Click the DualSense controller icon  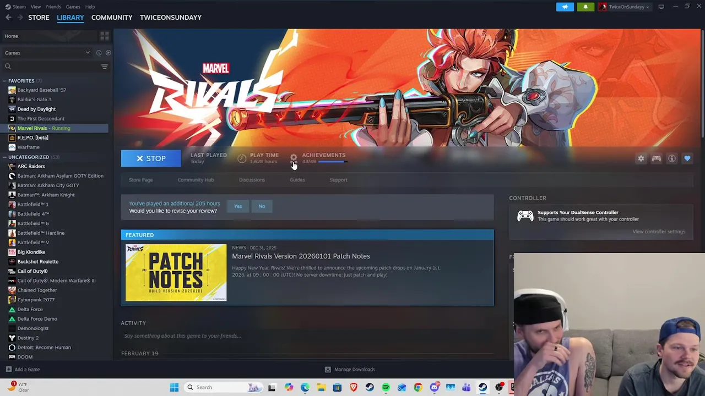525,216
